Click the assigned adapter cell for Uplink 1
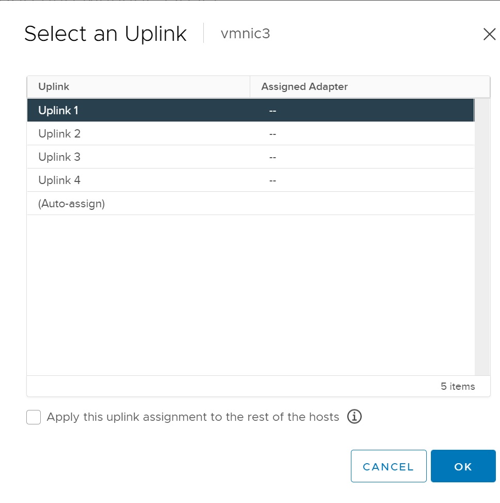 [272, 111]
